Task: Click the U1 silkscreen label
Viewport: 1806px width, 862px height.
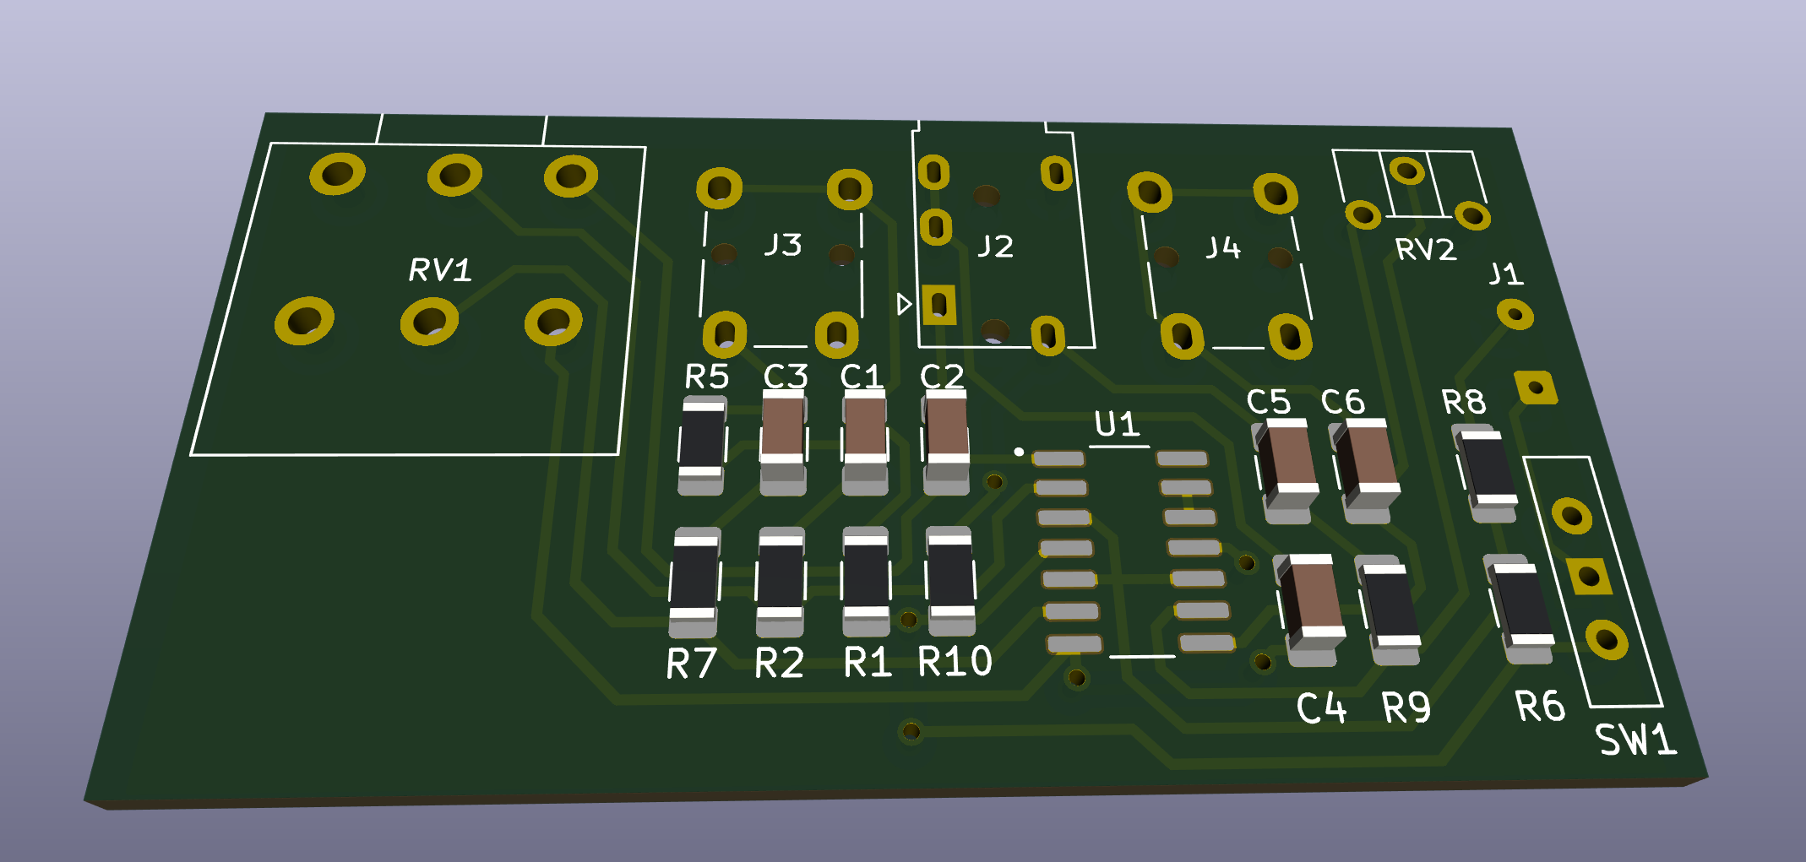Action: (1117, 424)
